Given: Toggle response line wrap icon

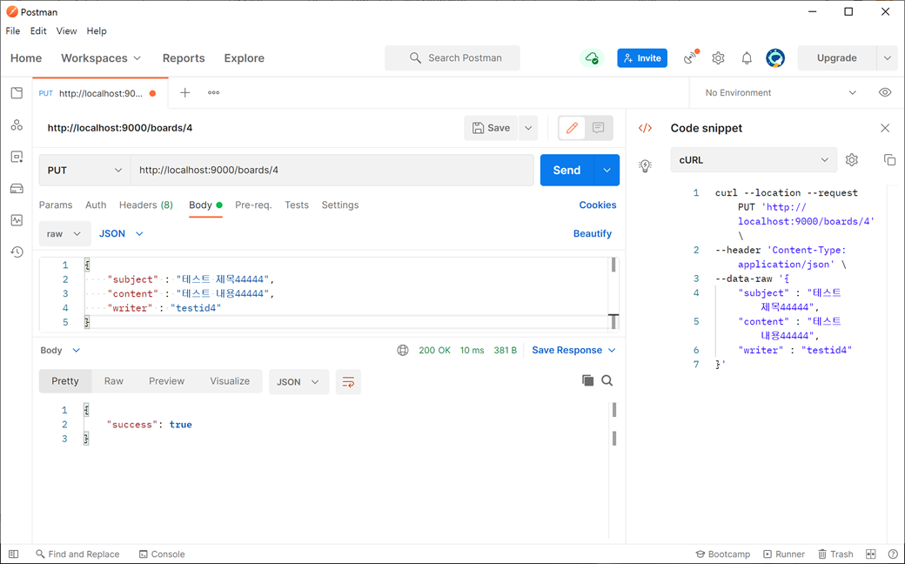Looking at the screenshot, I should click(349, 381).
